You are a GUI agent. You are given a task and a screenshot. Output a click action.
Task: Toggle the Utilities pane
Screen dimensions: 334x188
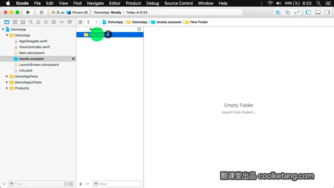[327, 12]
